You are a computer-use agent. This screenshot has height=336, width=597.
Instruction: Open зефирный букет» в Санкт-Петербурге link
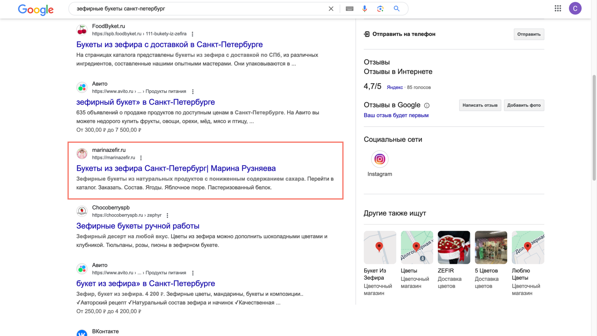(146, 102)
